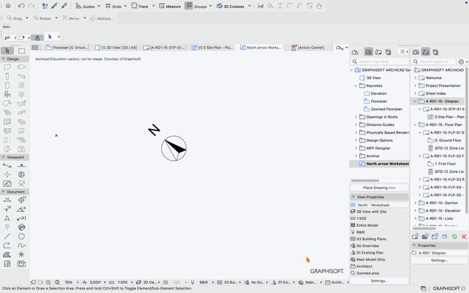Click Settings... under layout Properties

[x=439, y=260]
